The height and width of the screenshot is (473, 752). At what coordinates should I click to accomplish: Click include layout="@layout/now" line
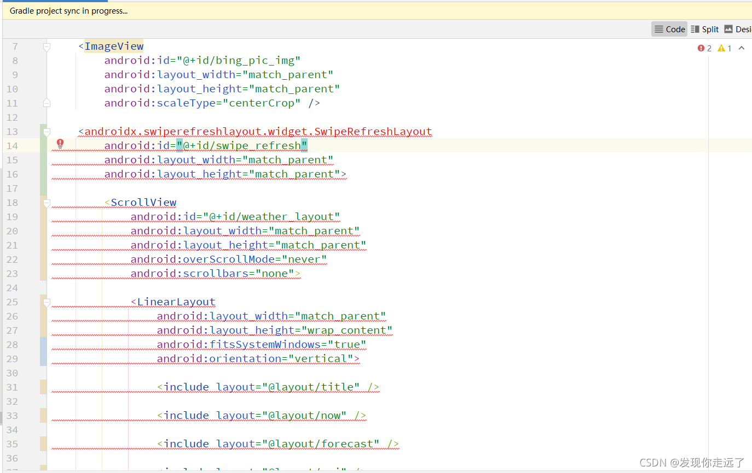pyautogui.click(x=262, y=416)
